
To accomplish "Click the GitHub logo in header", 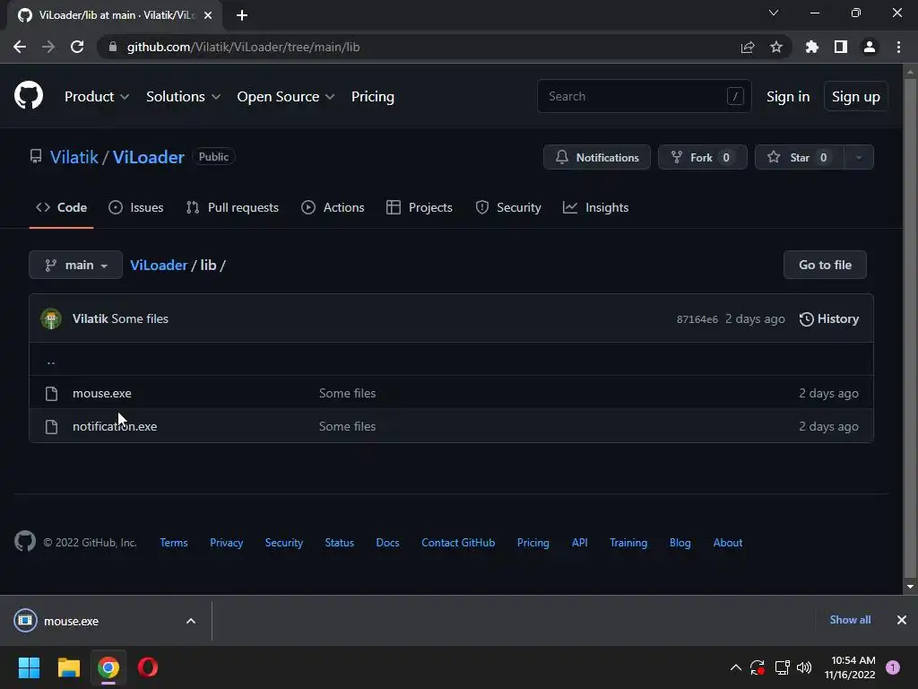I will click(28, 95).
